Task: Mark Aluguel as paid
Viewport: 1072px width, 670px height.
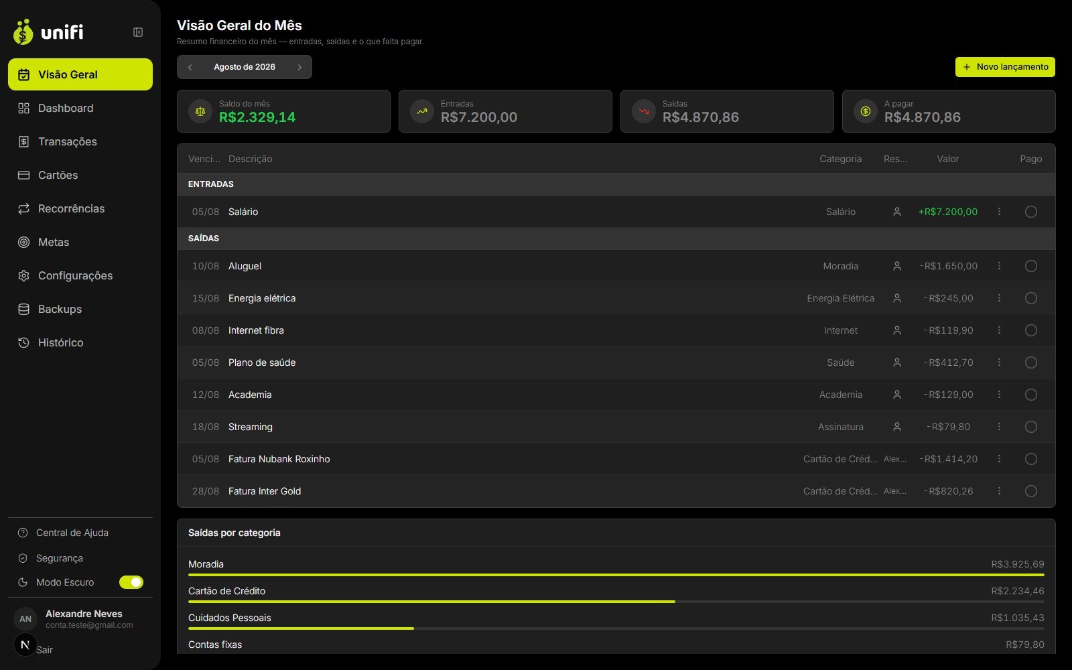Action: coord(1031,266)
